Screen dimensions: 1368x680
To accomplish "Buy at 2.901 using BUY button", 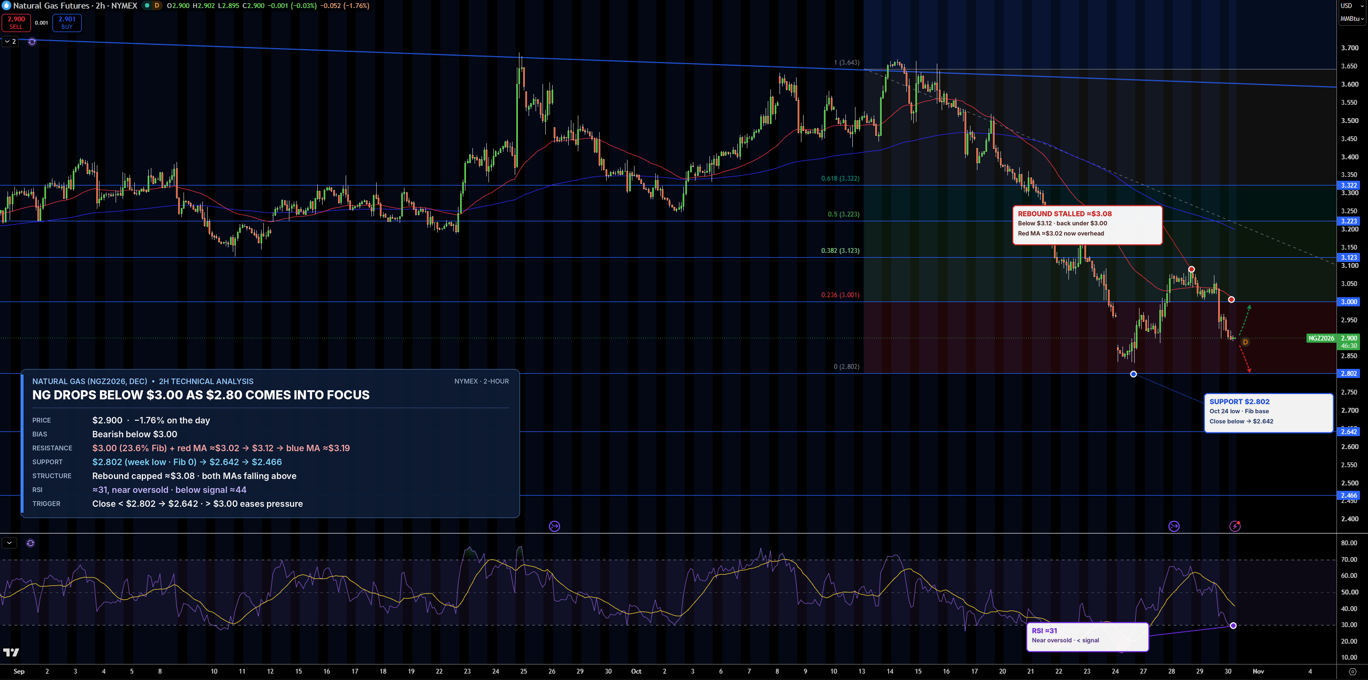I will [67, 23].
